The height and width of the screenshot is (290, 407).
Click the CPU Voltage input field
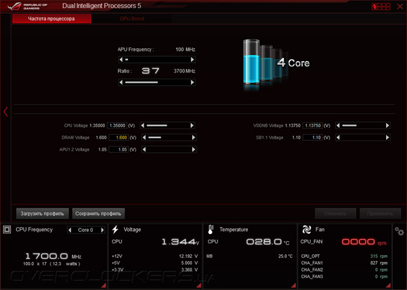click(117, 125)
